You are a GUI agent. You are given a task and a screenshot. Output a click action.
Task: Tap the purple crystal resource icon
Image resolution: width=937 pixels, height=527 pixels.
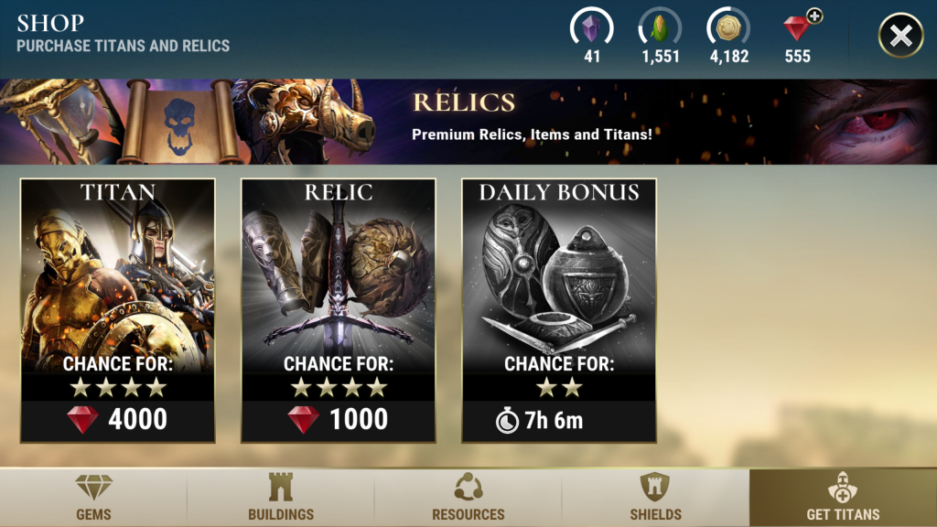(x=591, y=27)
